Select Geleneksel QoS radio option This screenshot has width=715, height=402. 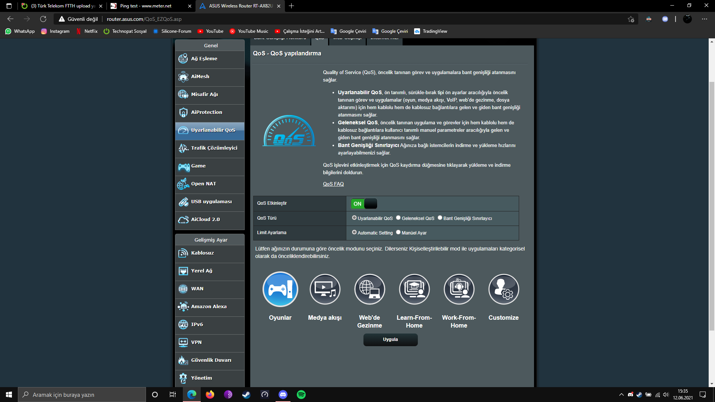click(x=398, y=218)
